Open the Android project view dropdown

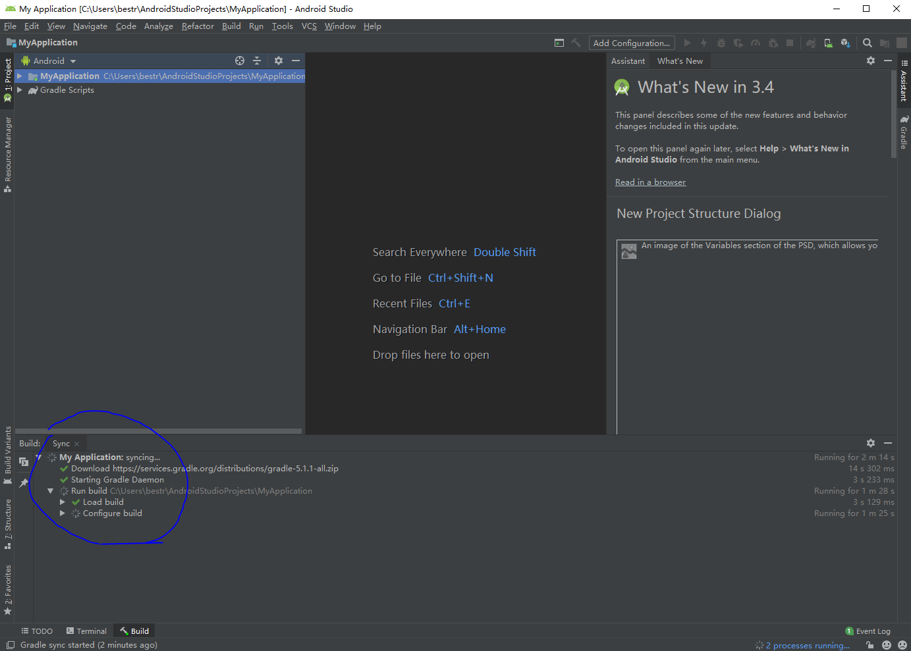pos(49,61)
